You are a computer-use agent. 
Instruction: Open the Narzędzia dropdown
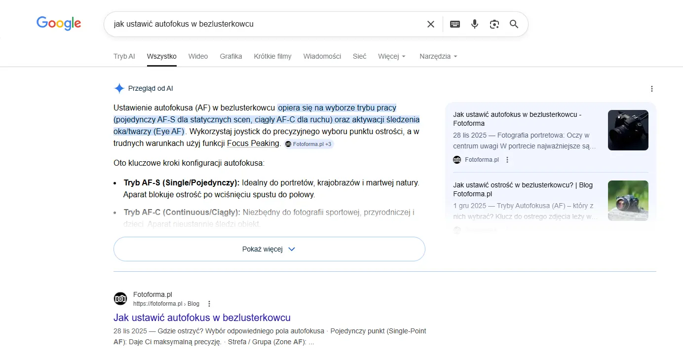[438, 56]
